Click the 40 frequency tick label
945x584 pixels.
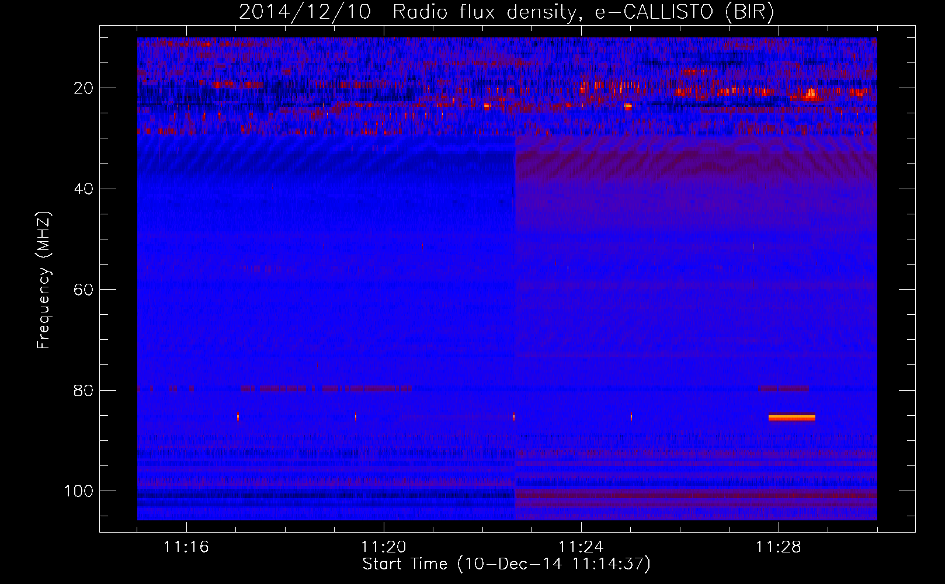click(84, 189)
